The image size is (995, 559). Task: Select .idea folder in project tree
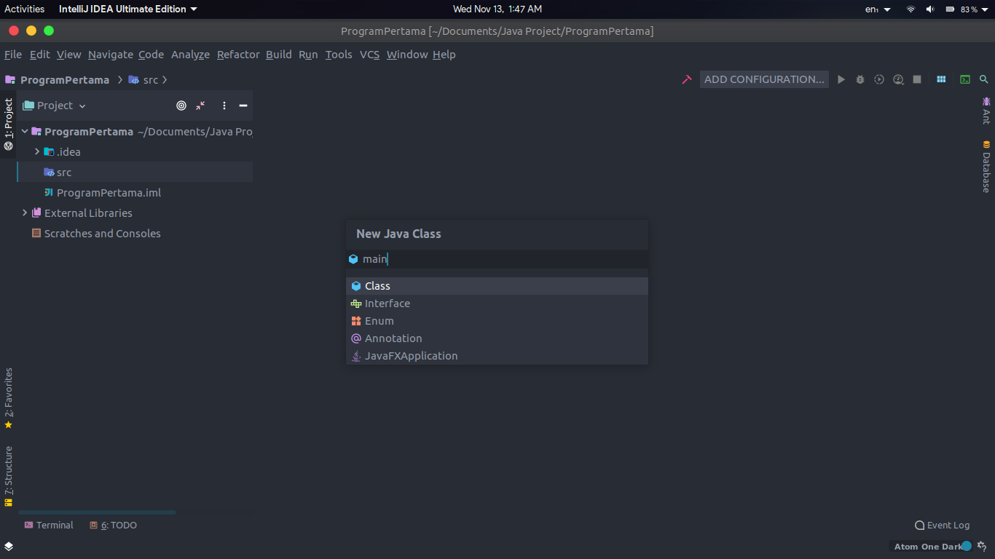[62, 152]
